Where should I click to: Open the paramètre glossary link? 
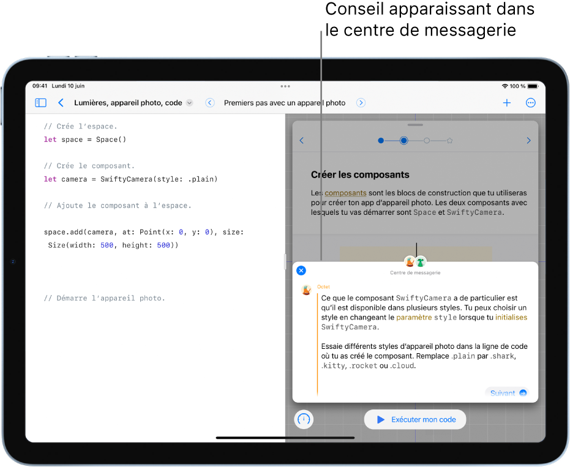[x=414, y=317]
